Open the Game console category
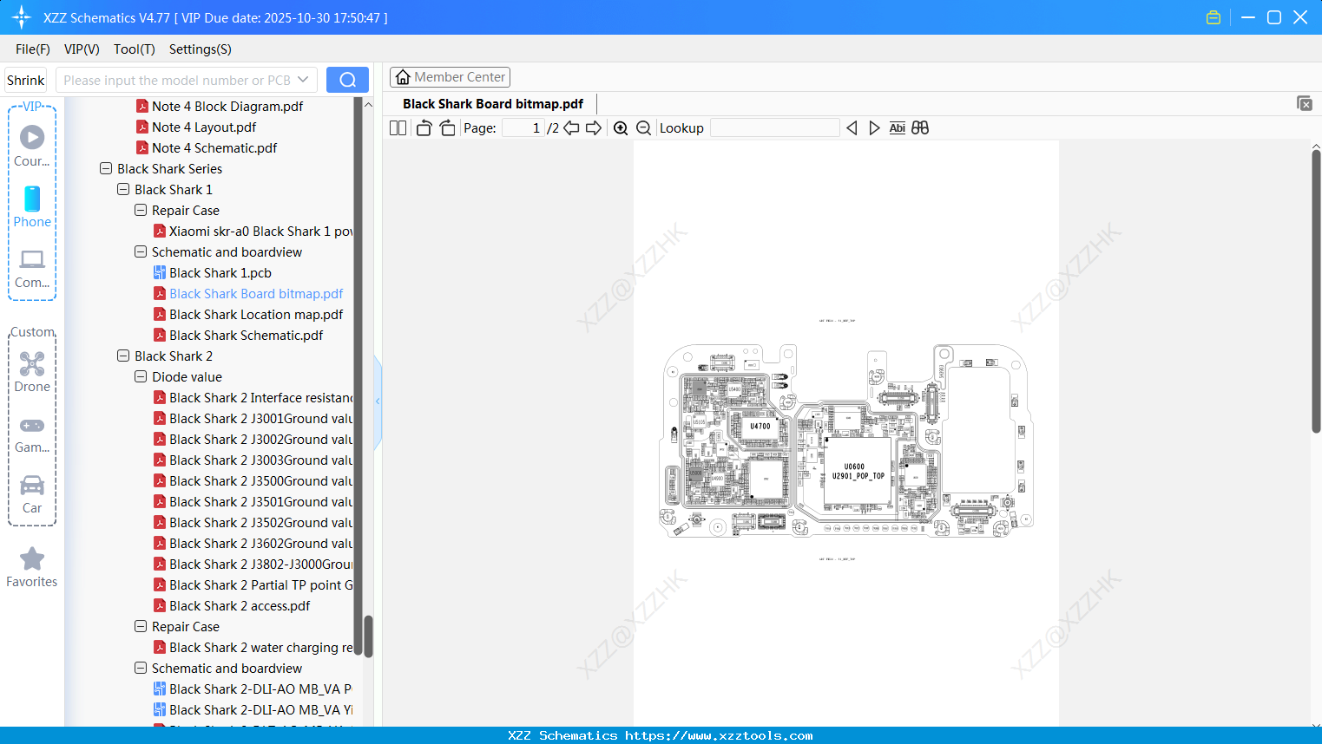Image resolution: width=1322 pixels, height=744 pixels. pos(32,434)
